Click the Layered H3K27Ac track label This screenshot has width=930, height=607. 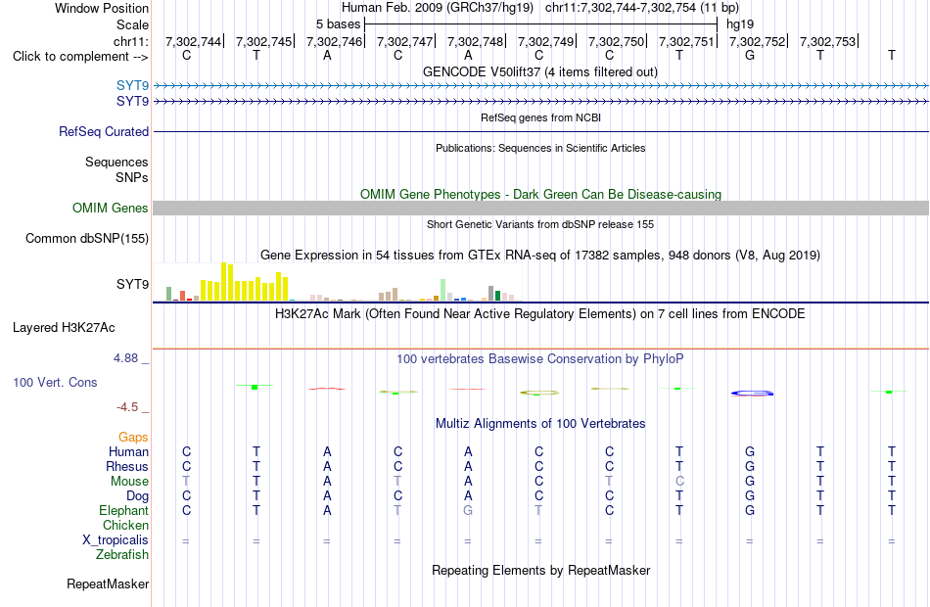point(64,328)
